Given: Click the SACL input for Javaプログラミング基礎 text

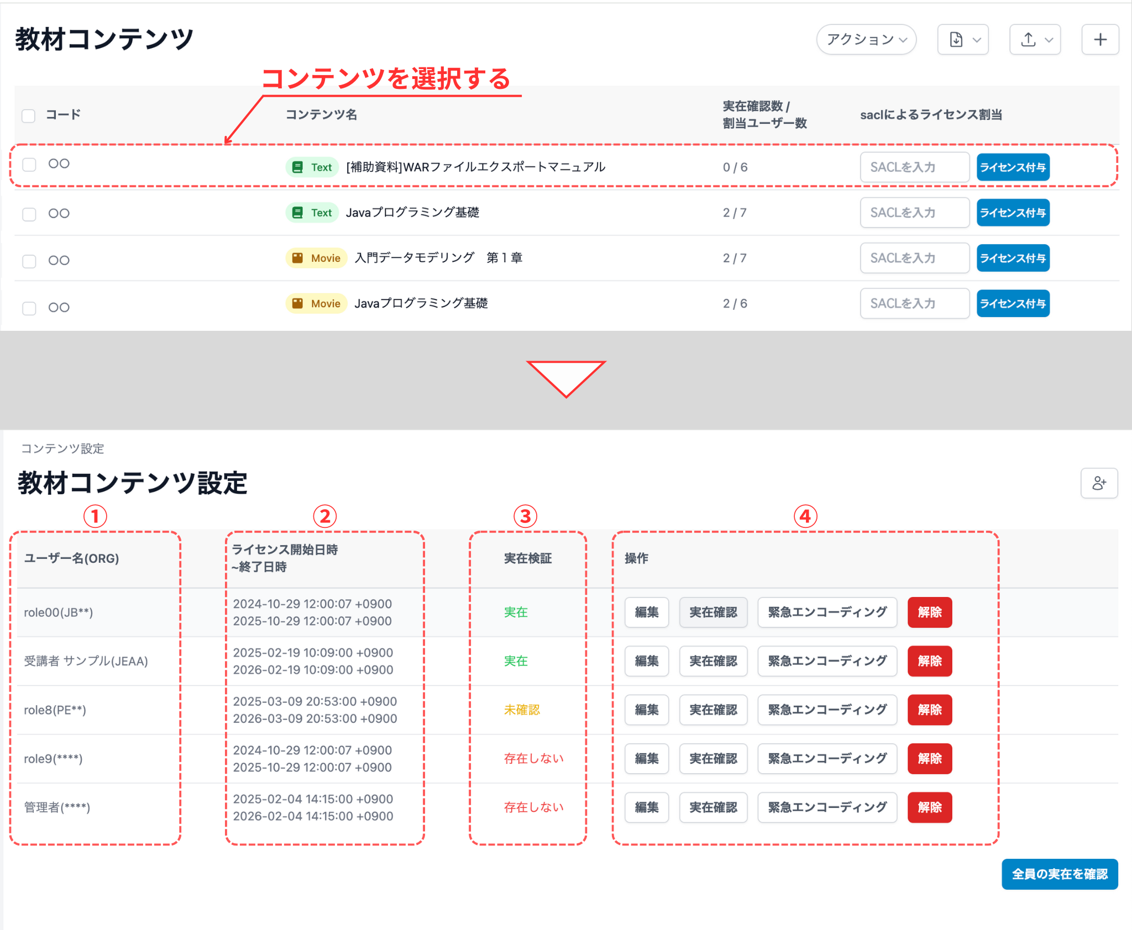Looking at the screenshot, I should pos(914,213).
